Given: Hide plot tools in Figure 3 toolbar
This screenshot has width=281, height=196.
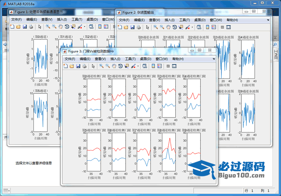Looking at the screenshot, I should point(168,66).
